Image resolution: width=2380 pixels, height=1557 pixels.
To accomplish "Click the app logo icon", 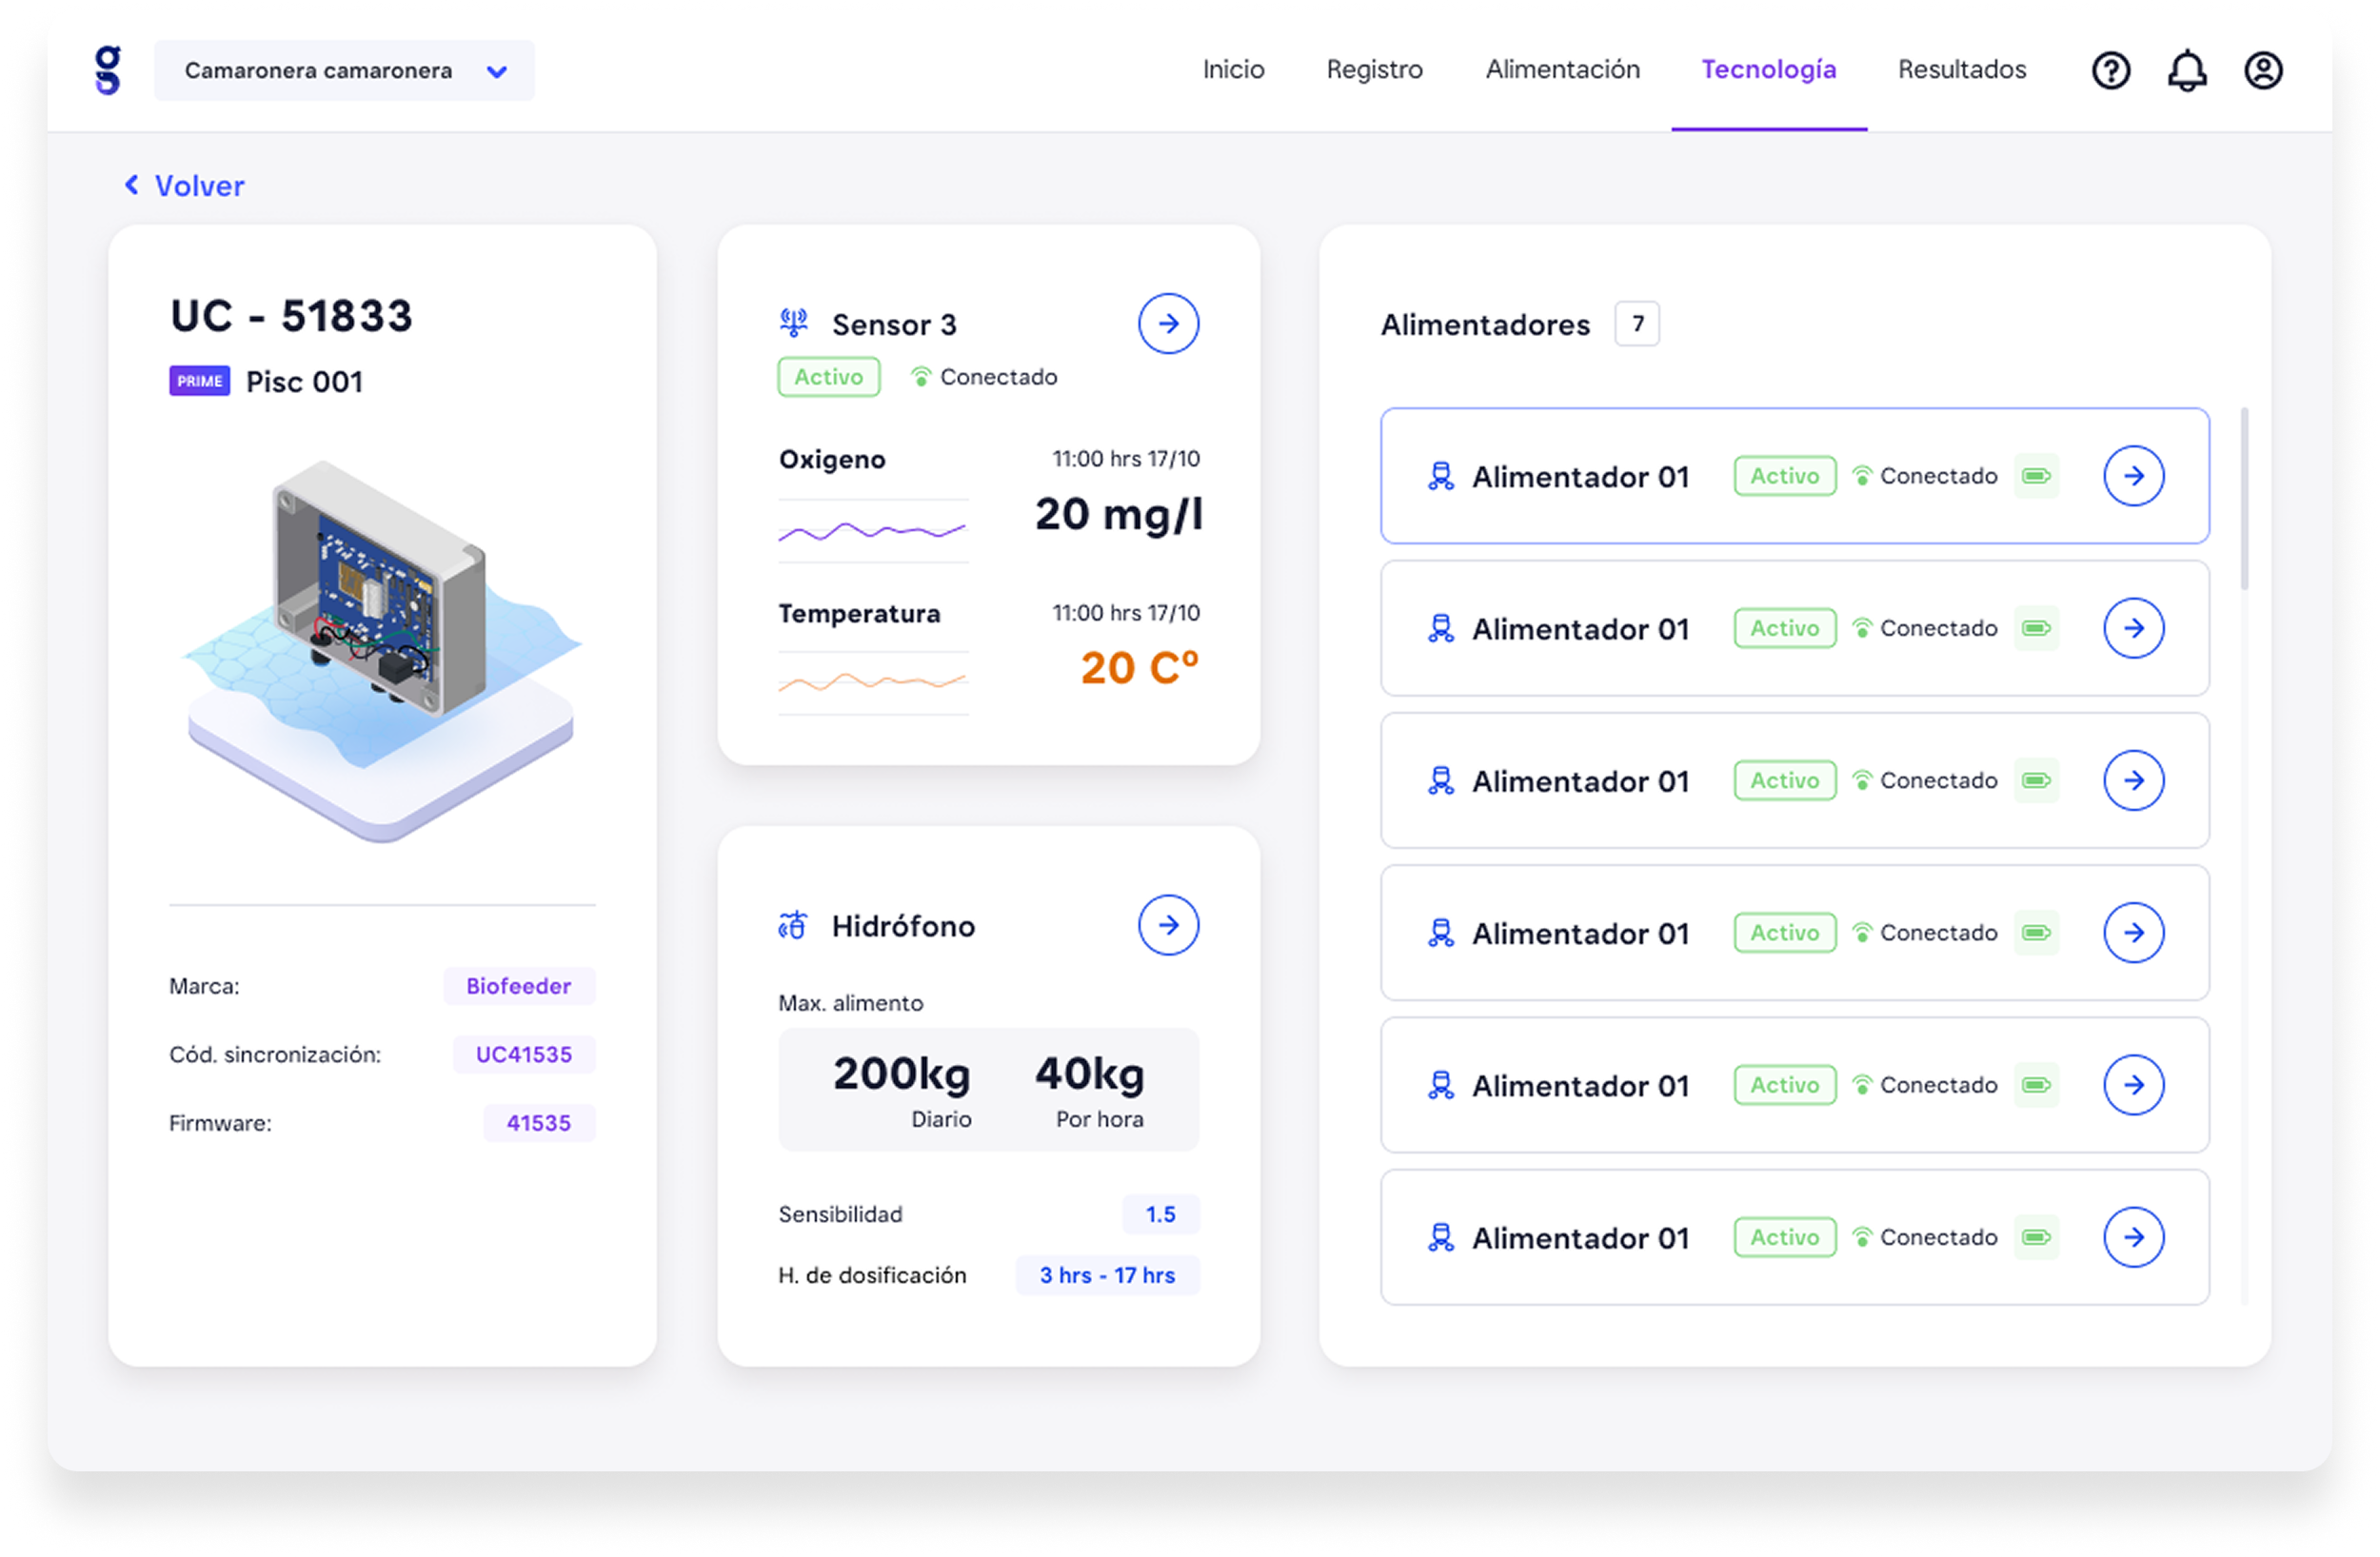I will tap(108, 70).
